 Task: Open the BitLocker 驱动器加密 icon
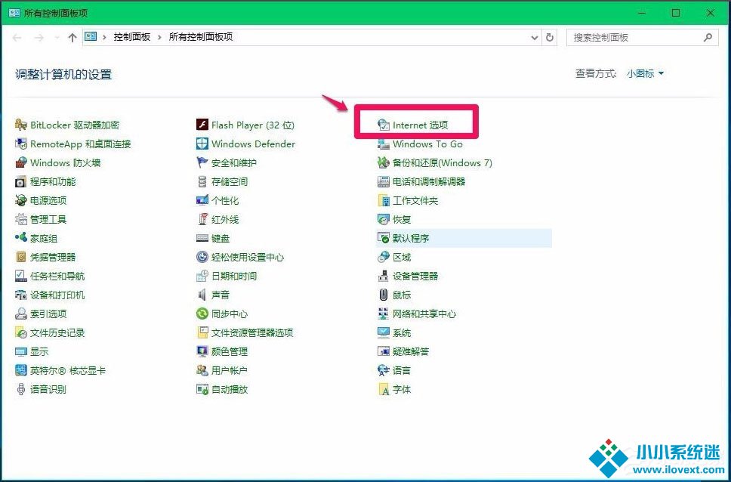point(21,125)
